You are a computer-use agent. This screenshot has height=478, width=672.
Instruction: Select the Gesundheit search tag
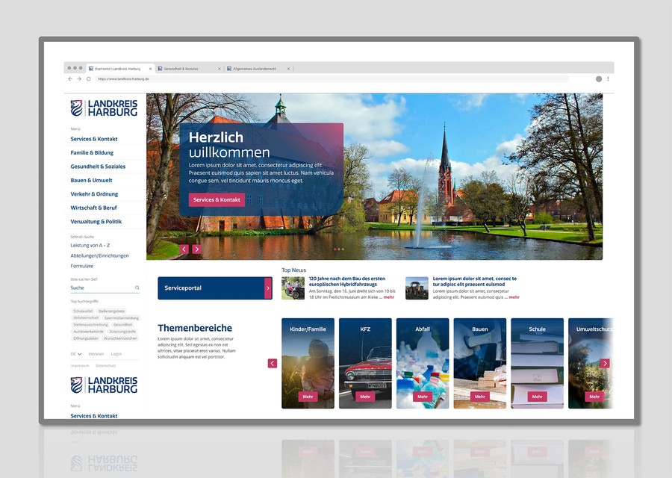click(x=122, y=325)
